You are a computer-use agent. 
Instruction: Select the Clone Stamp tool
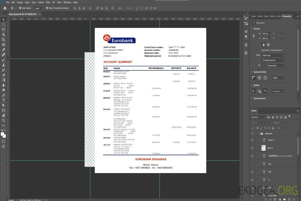click(x=3, y=65)
